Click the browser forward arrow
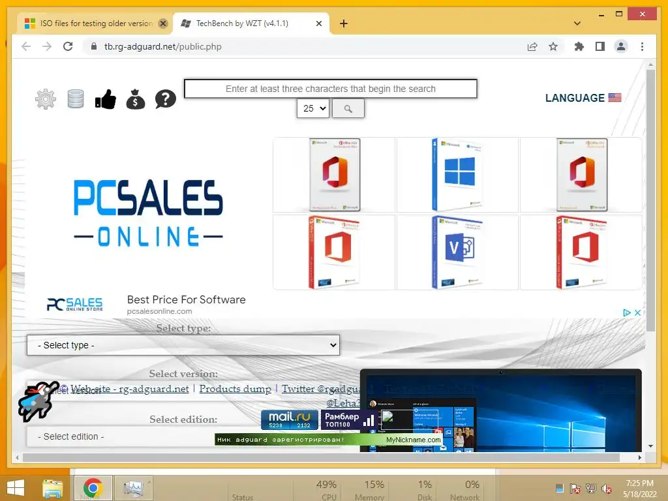The width and height of the screenshot is (668, 501). (47, 46)
